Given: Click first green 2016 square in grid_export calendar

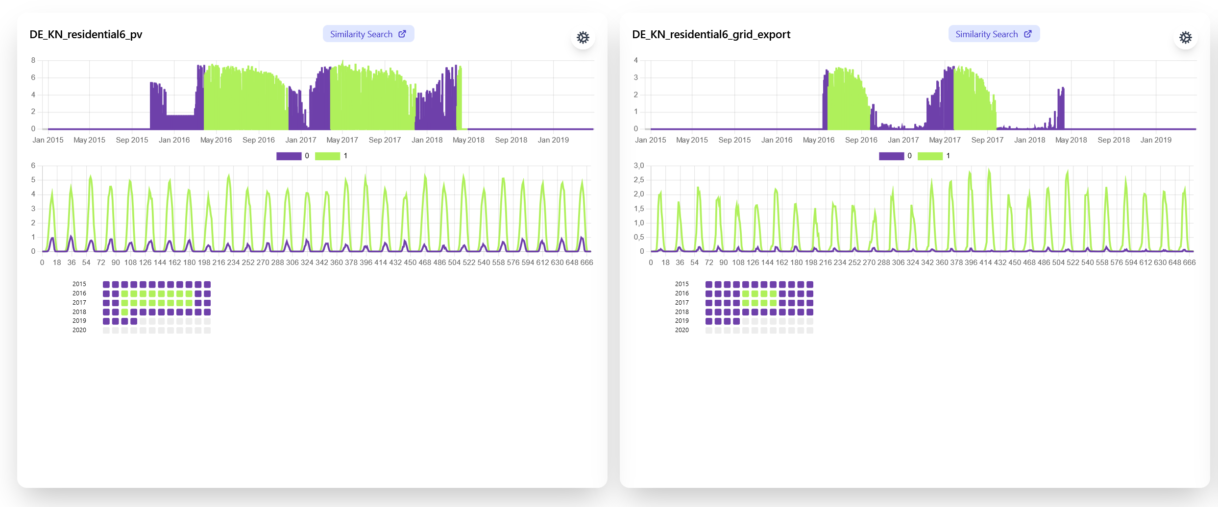Looking at the screenshot, I should coord(746,294).
